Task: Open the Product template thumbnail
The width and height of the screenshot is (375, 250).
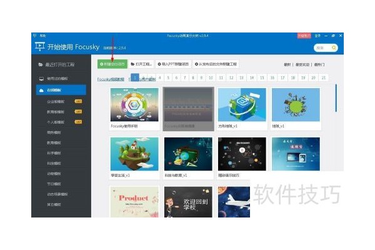Action: pyautogui.click(x=134, y=202)
